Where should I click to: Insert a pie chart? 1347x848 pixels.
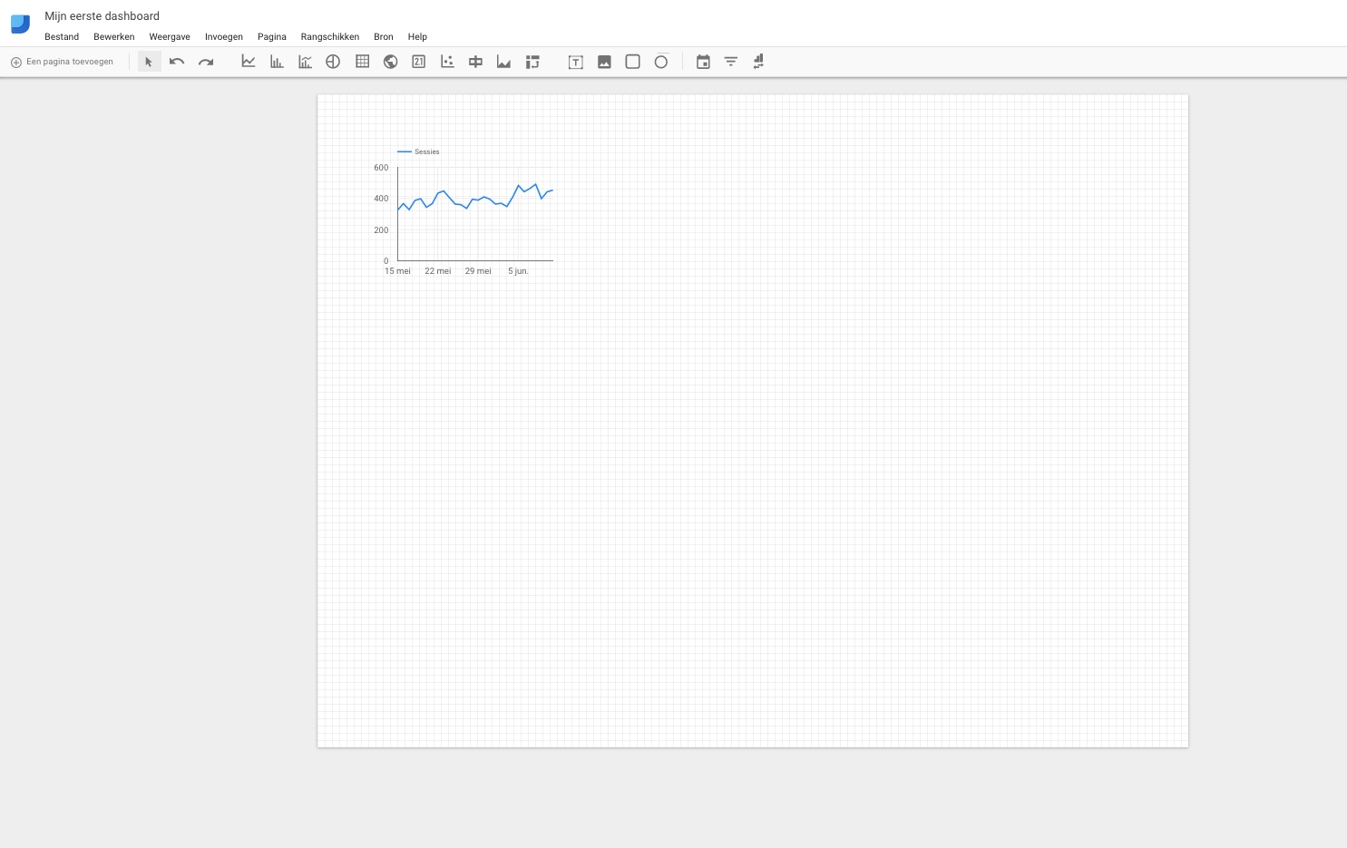[333, 62]
